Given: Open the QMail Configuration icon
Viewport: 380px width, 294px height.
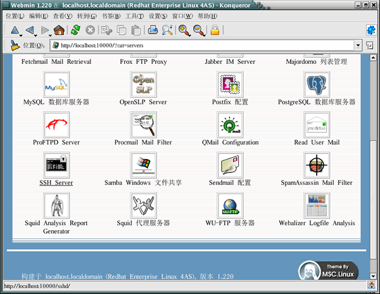Looking at the screenshot, I should pos(230,125).
